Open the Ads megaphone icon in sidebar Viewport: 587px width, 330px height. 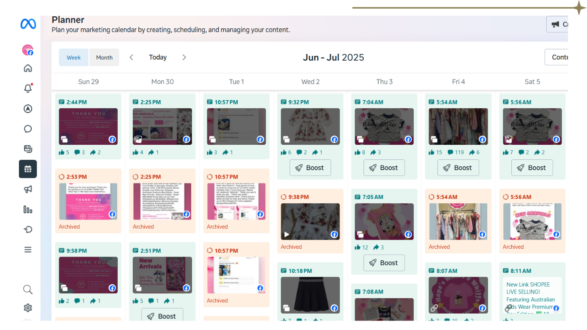pos(28,189)
